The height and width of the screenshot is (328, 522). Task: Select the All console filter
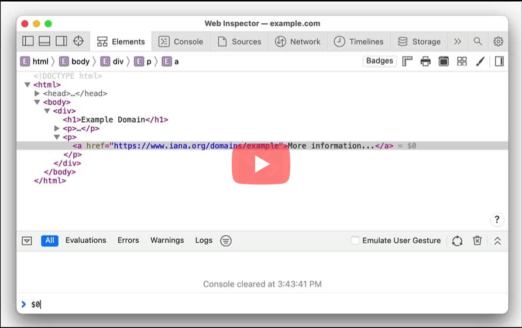(50, 240)
